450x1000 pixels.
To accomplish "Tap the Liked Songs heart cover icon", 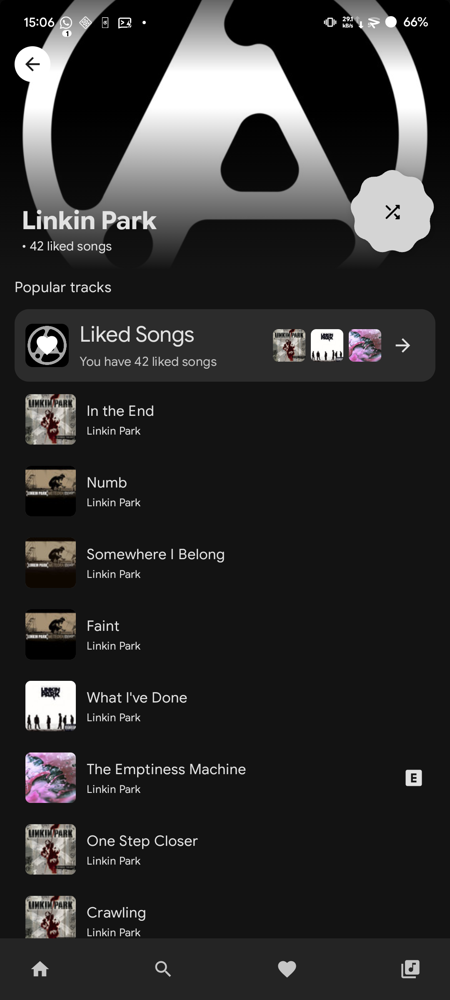I will click(x=47, y=345).
